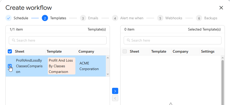Click the Settings column header

tap(208, 51)
